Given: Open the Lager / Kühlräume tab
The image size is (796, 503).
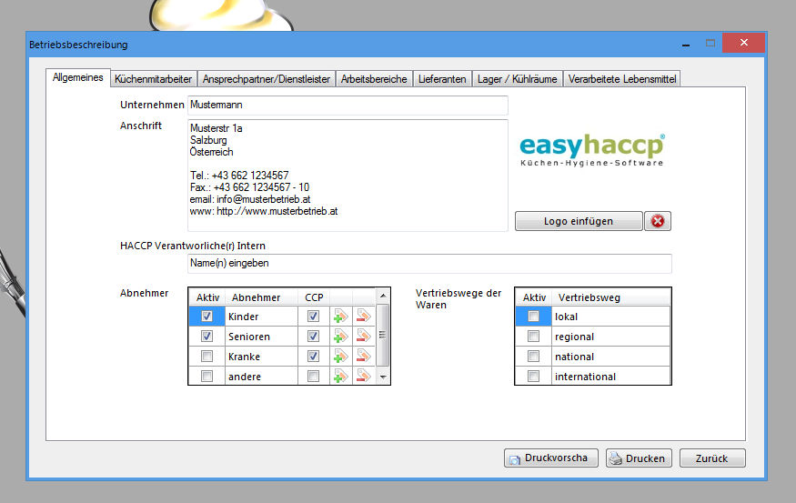Looking at the screenshot, I should [518, 79].
